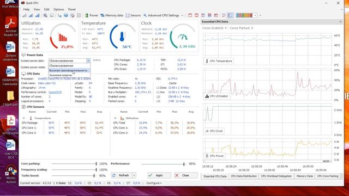The height and width of the screenshot is (196, 349).
Task: Click the bar chart icon in Utilization sensors row
Action: click(122, 118)
